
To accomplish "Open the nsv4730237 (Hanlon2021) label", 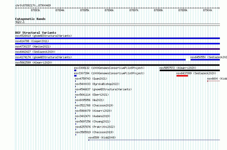I will pyautogui.click(x=33, y=46).
